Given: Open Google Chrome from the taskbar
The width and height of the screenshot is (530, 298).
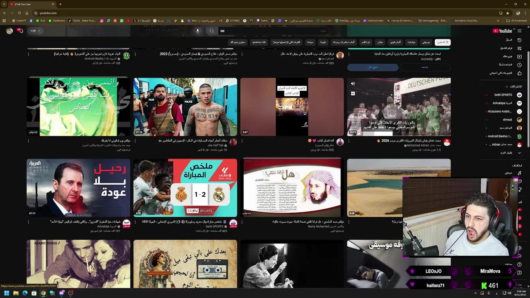Looking at the screenshot, I should (43, 293).
